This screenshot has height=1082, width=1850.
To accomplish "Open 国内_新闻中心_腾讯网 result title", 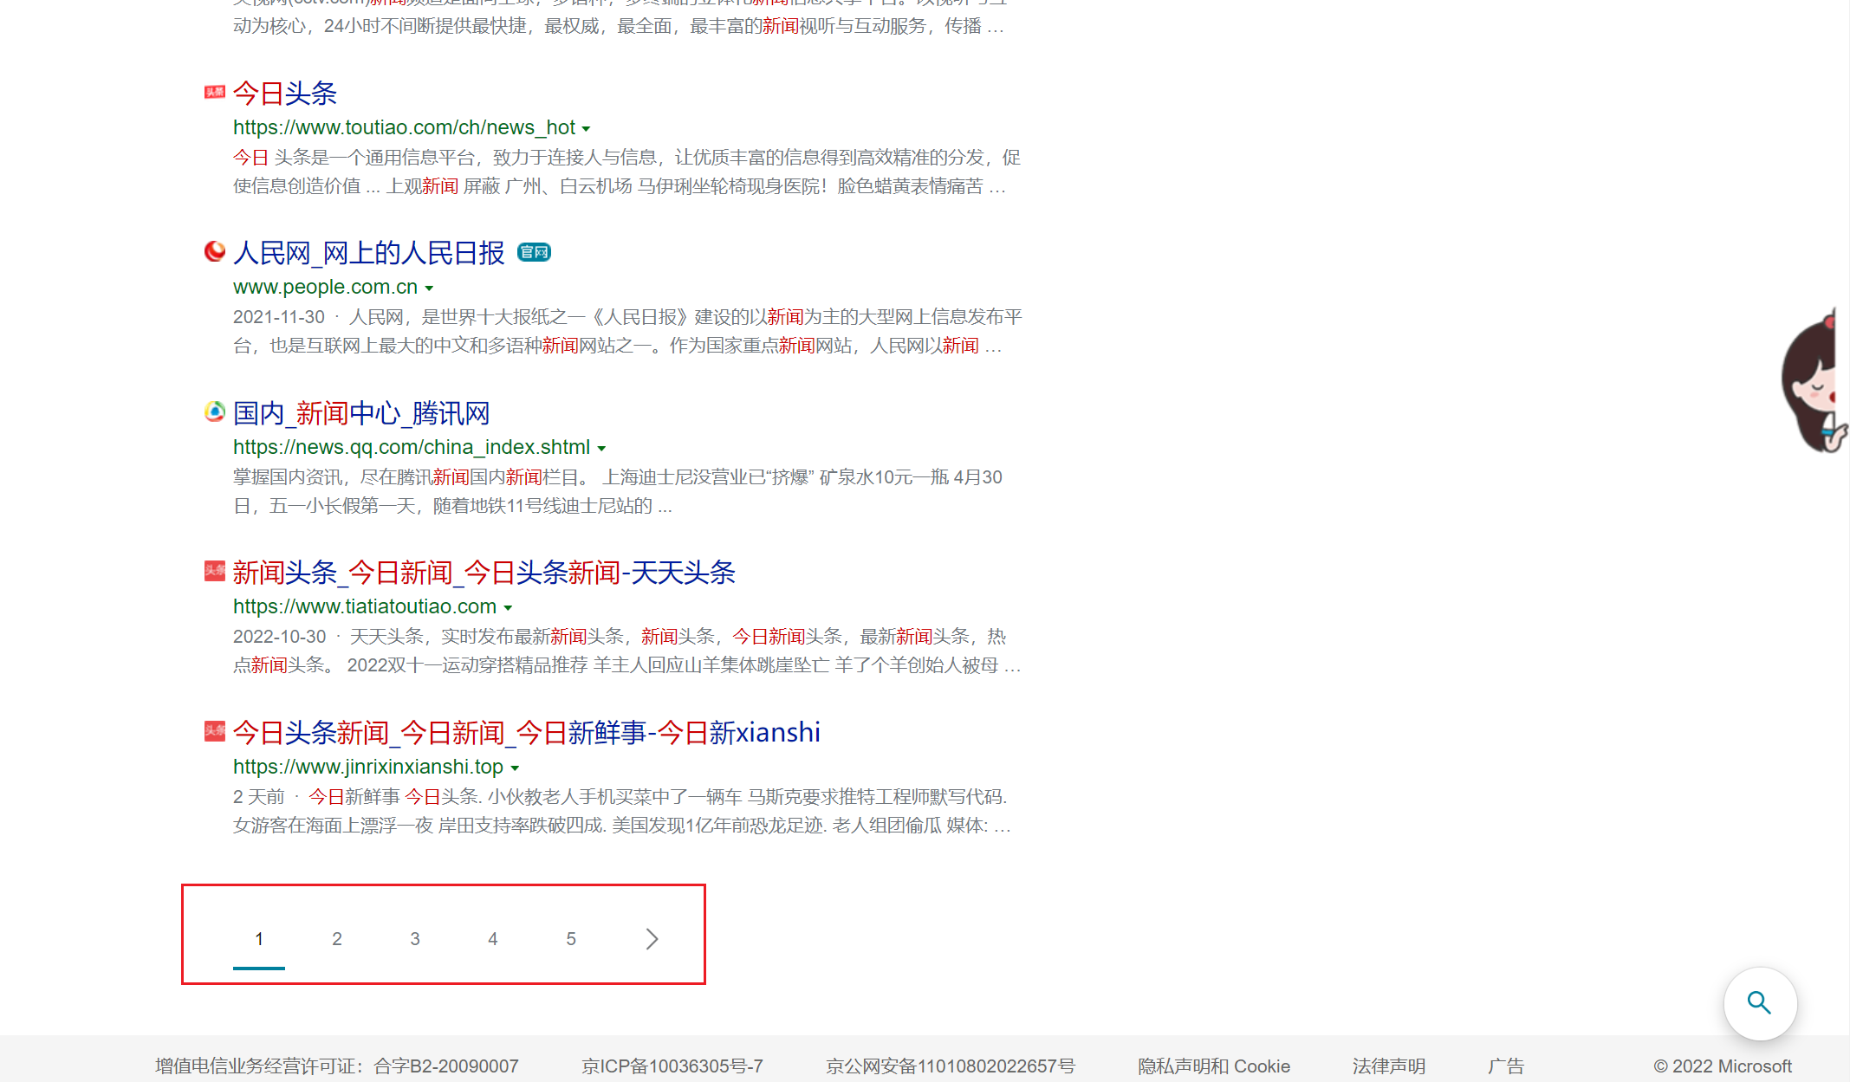I will click(x=361, y=413).
